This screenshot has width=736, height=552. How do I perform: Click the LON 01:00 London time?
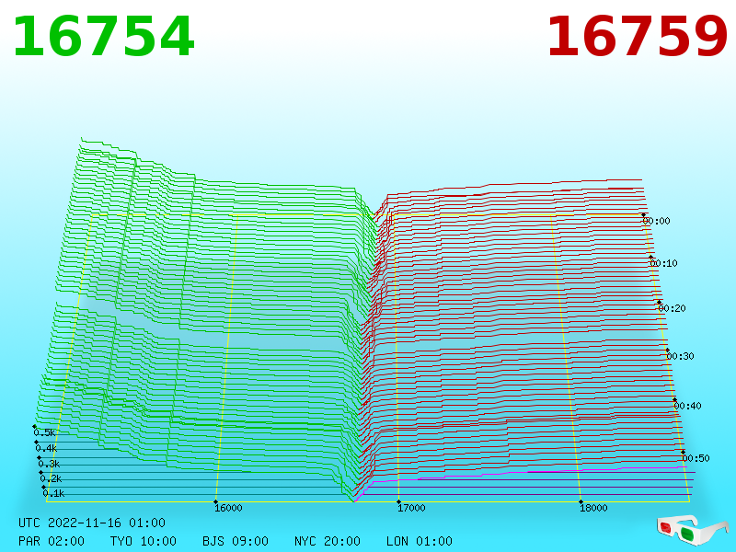coord(420,541)
